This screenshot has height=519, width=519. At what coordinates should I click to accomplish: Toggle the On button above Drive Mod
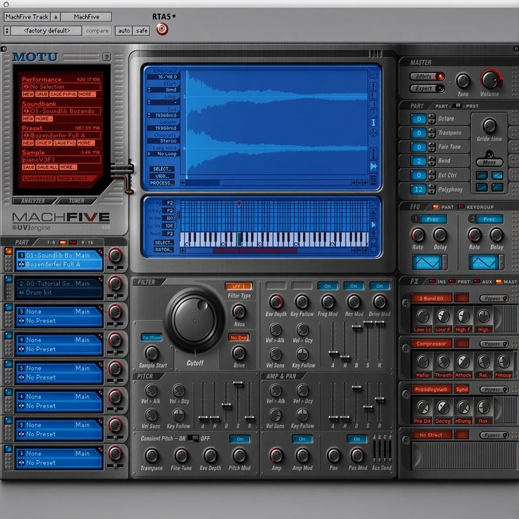[380, 286]
